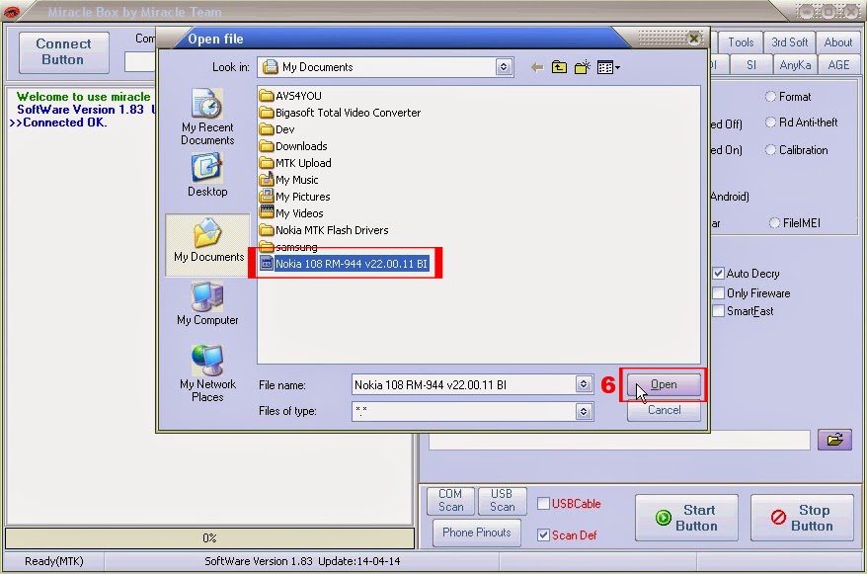The image size is (867, 574).
Task: Select the Downloads folder
Action: (x=293, y=146)
